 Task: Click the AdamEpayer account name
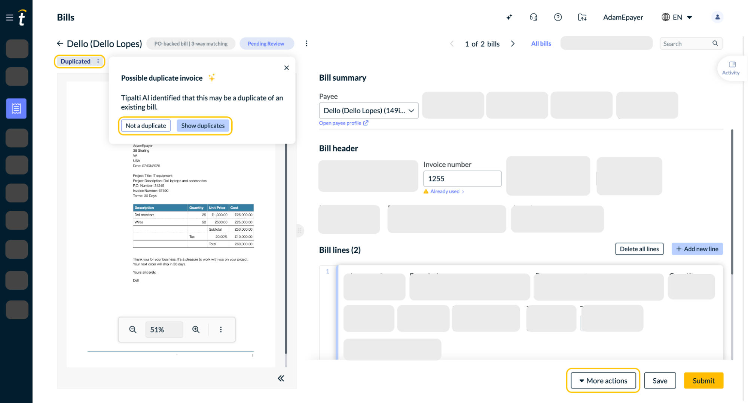623,17
